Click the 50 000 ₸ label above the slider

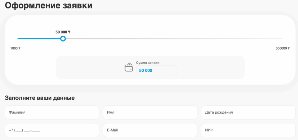click(63, 32)
